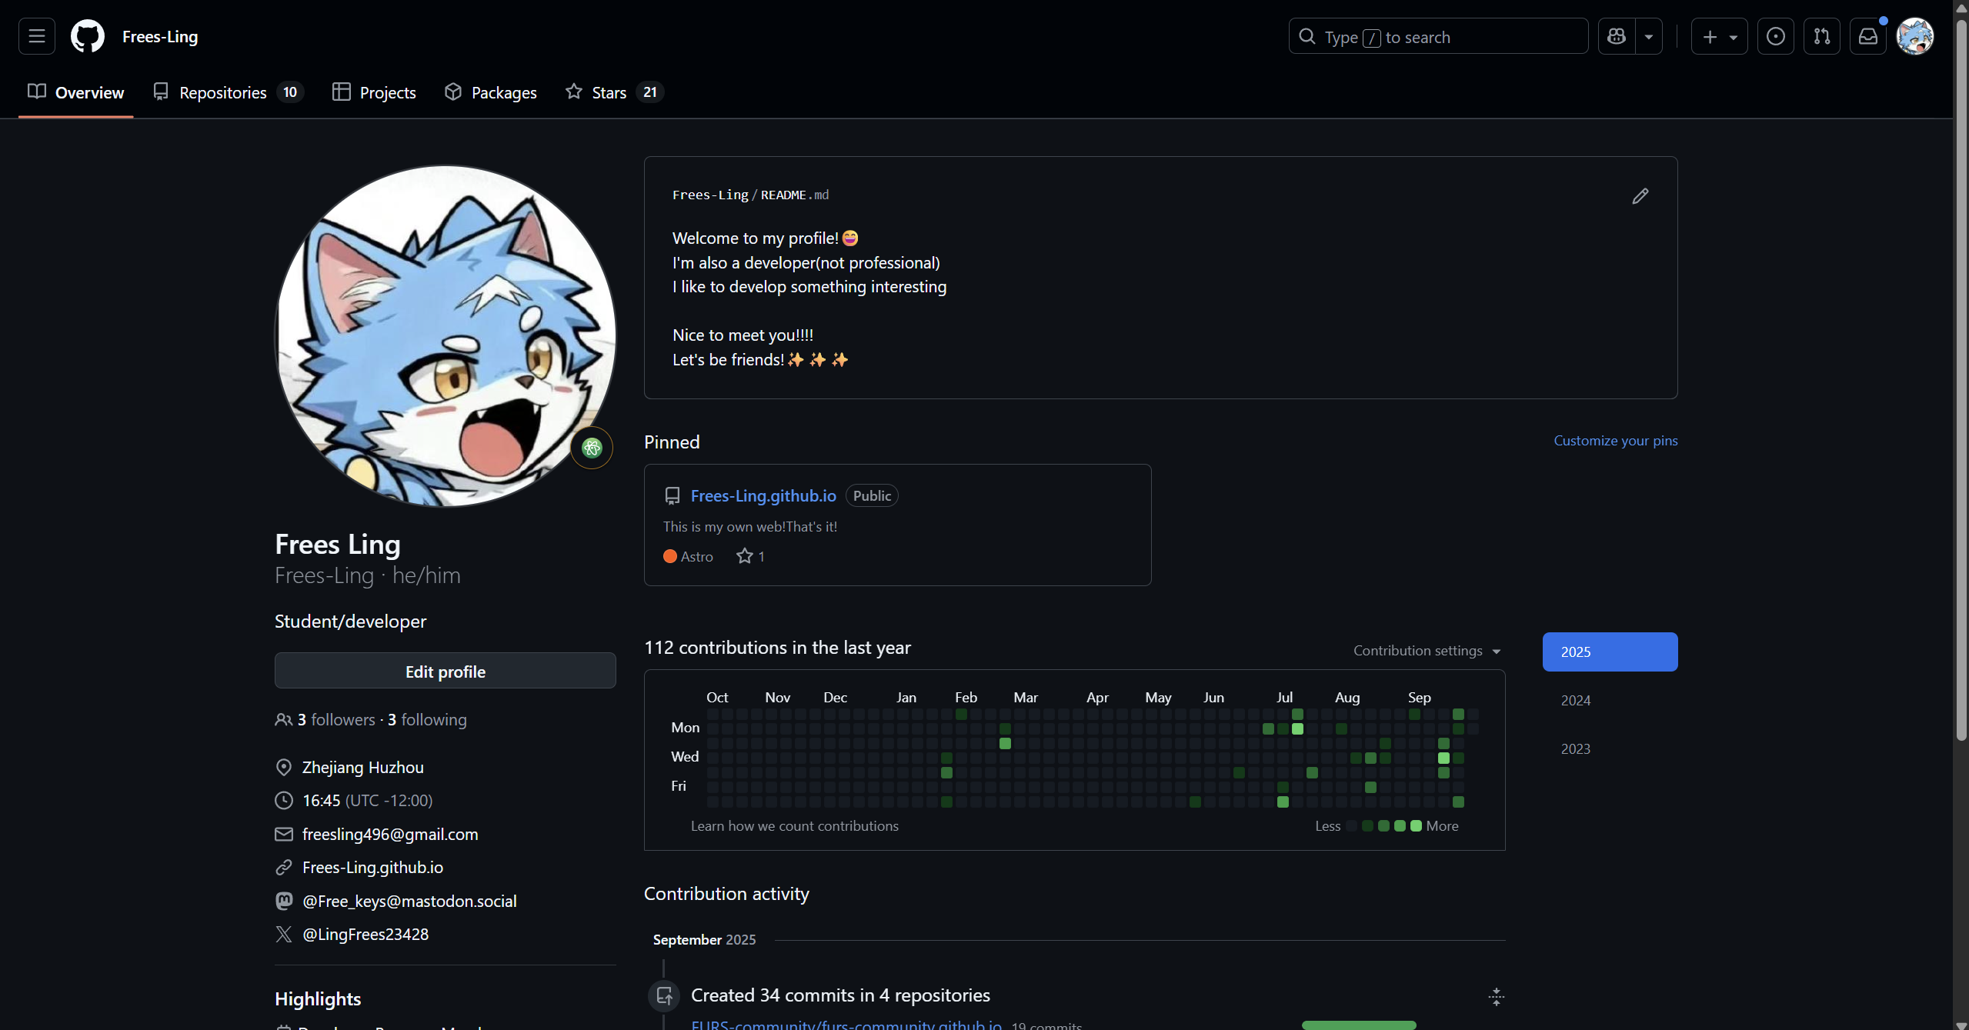Open the Create new plus dropdown

[x=1719, y=36]
